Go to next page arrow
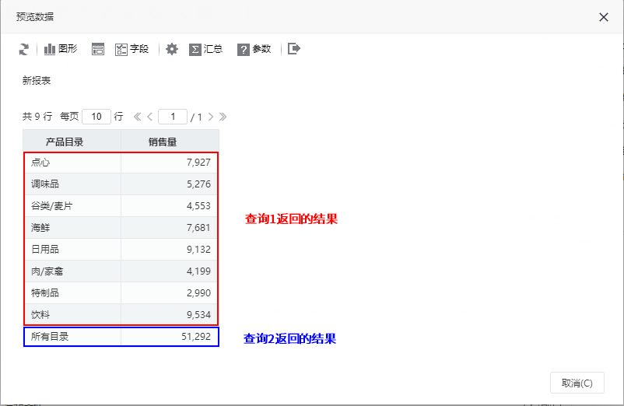The height and width of the screenshot is (406, 624). (x=211, y=117)
